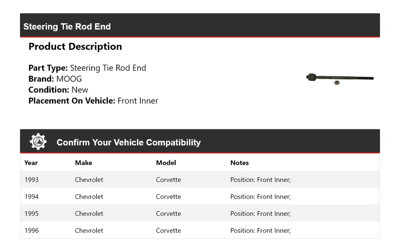This screenshot has height=252, width=400.
Task: Click the Placement On Vehicle line
Action: (x=93, y=101)
